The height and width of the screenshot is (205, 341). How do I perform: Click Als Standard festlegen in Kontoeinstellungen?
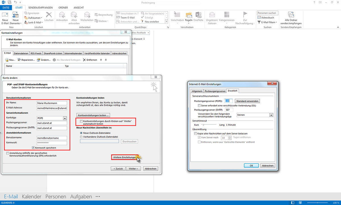67,60
